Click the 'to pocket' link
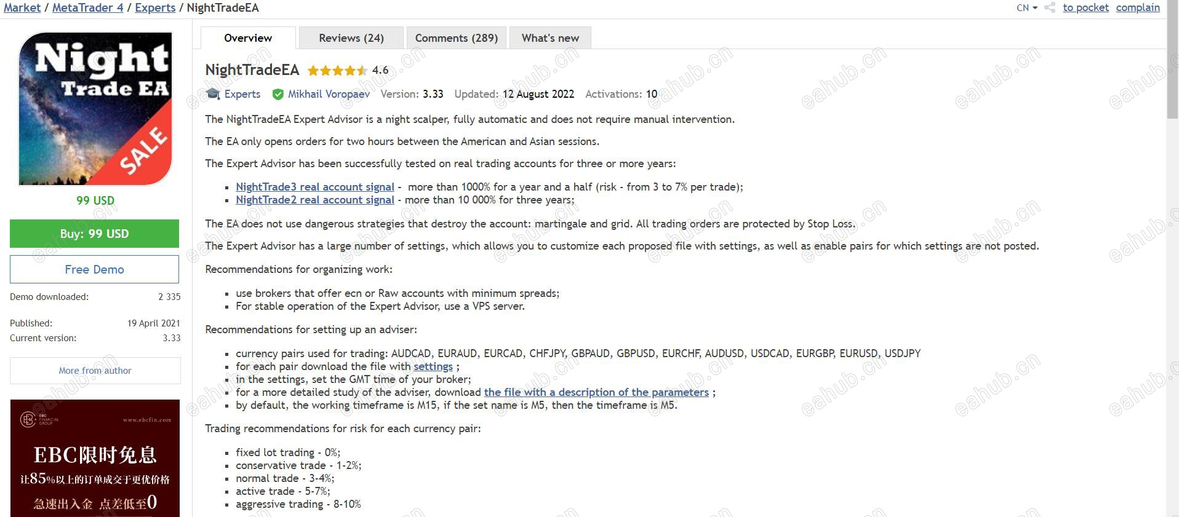The image size is (1179, 517). 1085,8
